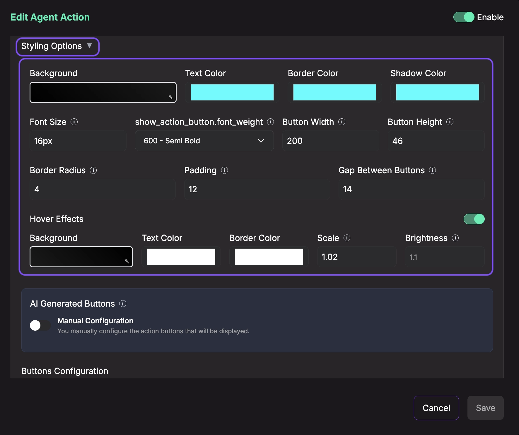The image size is (519, 435).
Task: Collapse the Styling Options section
Action: click(x=57, y=46)
